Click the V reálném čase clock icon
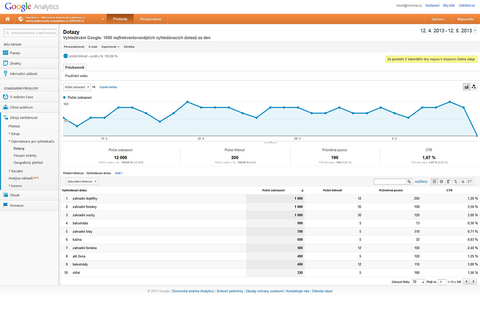 coord(6,97)
